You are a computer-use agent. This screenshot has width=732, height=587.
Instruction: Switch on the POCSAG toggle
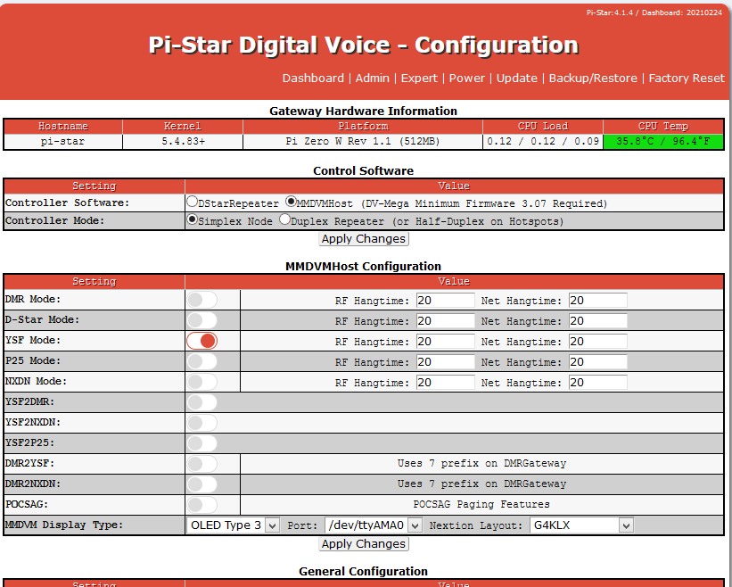click(202, 505)
